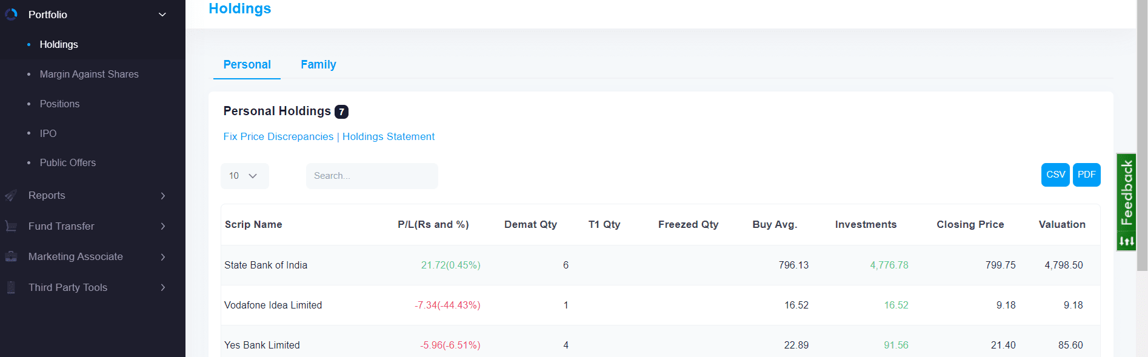
Task: Export holdings as PDF
Action: (x=1087, y=175)
